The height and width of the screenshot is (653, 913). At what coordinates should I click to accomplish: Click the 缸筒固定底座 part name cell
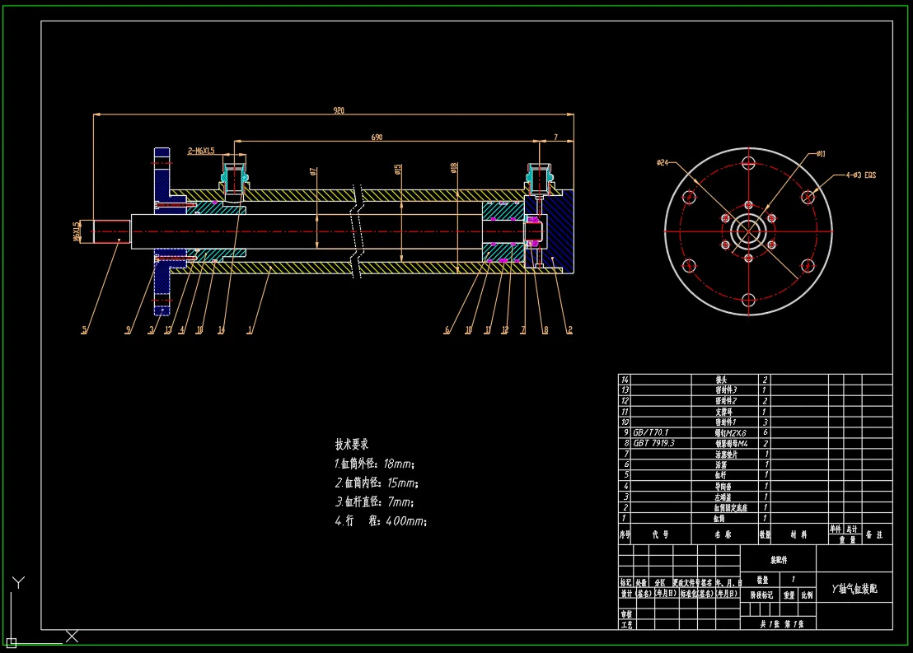[731, 507]
